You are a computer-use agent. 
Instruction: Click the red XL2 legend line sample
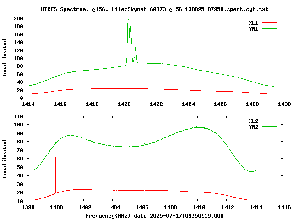269,121
